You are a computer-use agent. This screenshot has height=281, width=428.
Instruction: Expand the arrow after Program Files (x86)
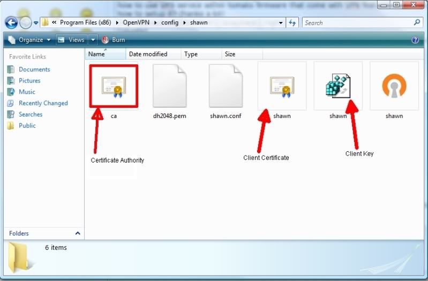117,23
